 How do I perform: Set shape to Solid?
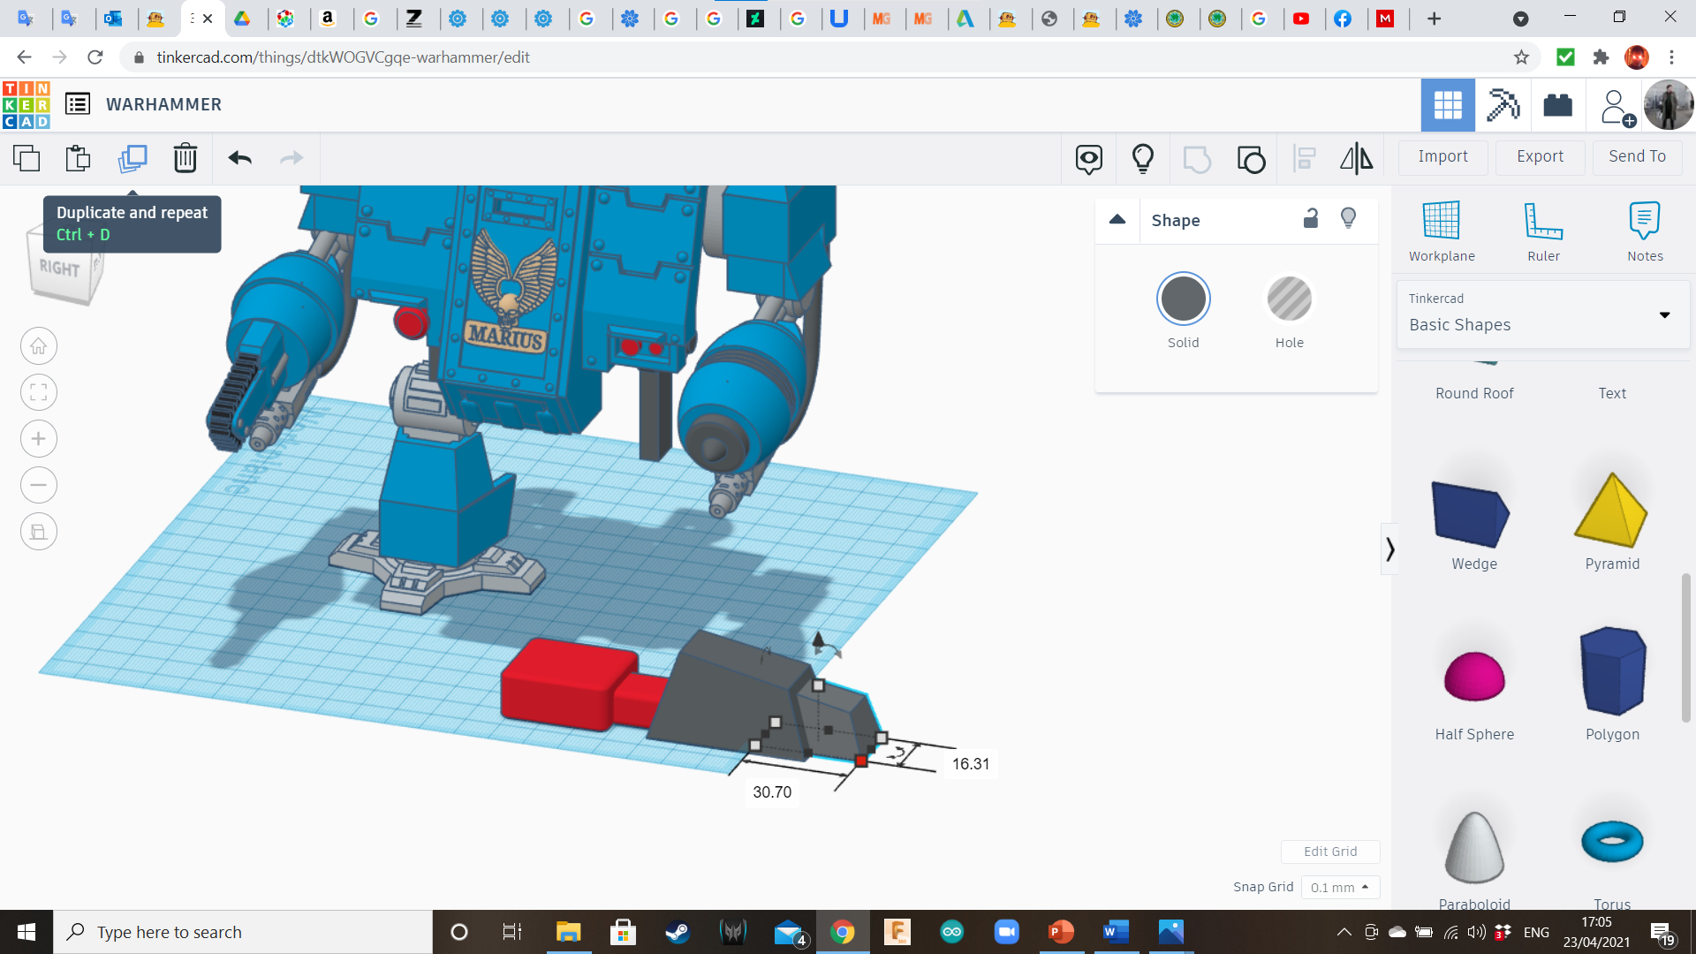coord(1183,299)
